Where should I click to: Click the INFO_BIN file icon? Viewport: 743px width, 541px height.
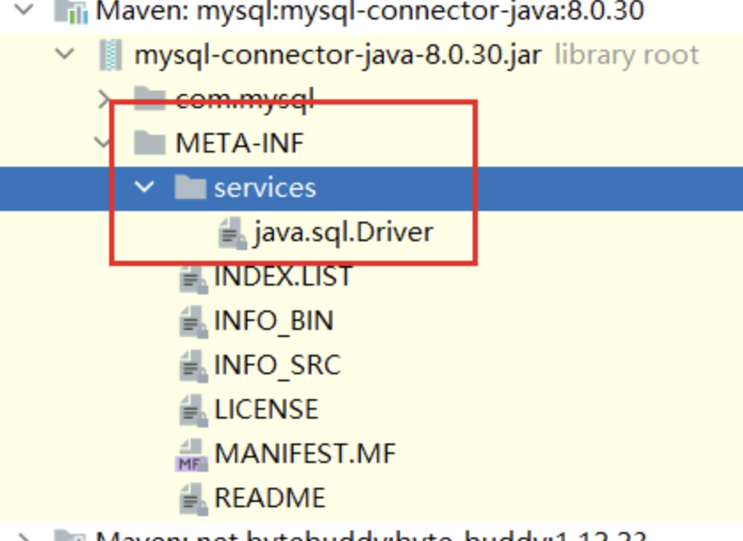tap(193, 322)
